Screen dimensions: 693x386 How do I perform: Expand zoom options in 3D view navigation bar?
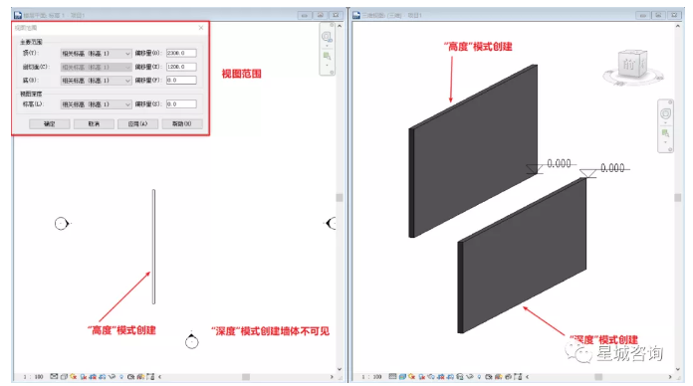click(665, 142)
